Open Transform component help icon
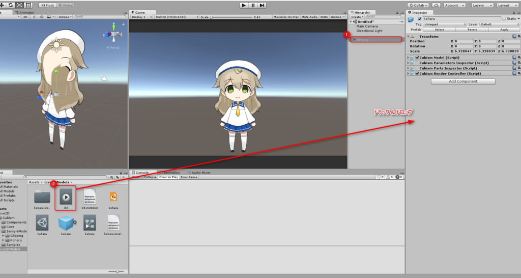This screenshot has width=521, height=278. coord(514,37)
